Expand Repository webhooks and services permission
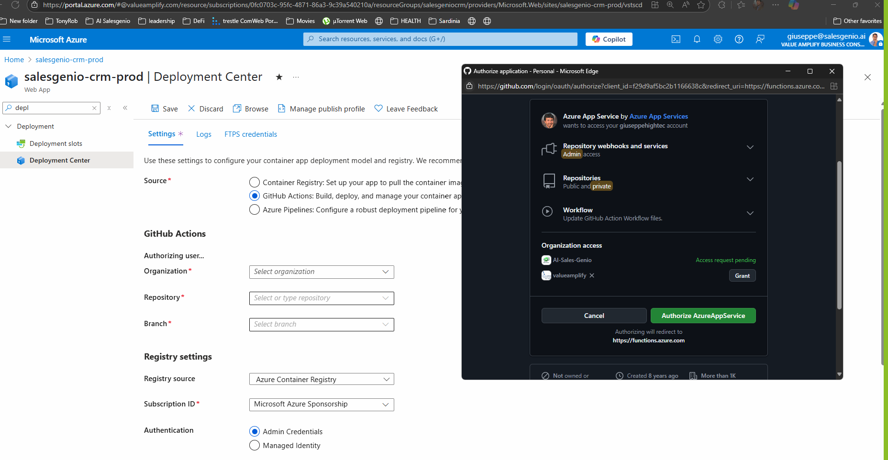 pyautogui.click(x=750, y=147)
